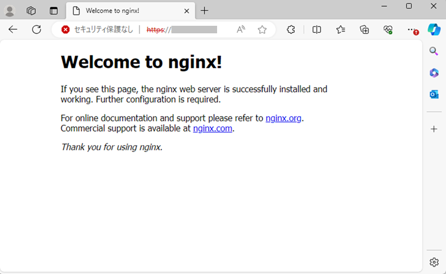Screen dimensions: 446x274
Task: Reload the nginx welcome page
Action: click(x=37, y=30)
